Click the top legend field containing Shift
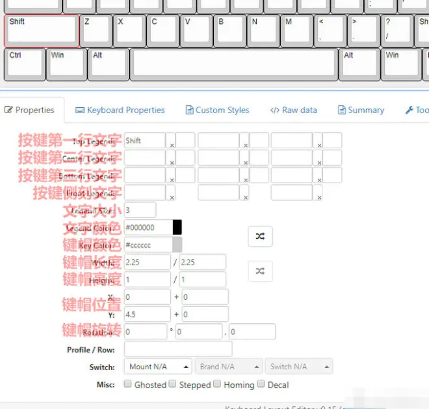Image resolution: width=429 pixels, height=409 pixels. coord(145,140)
